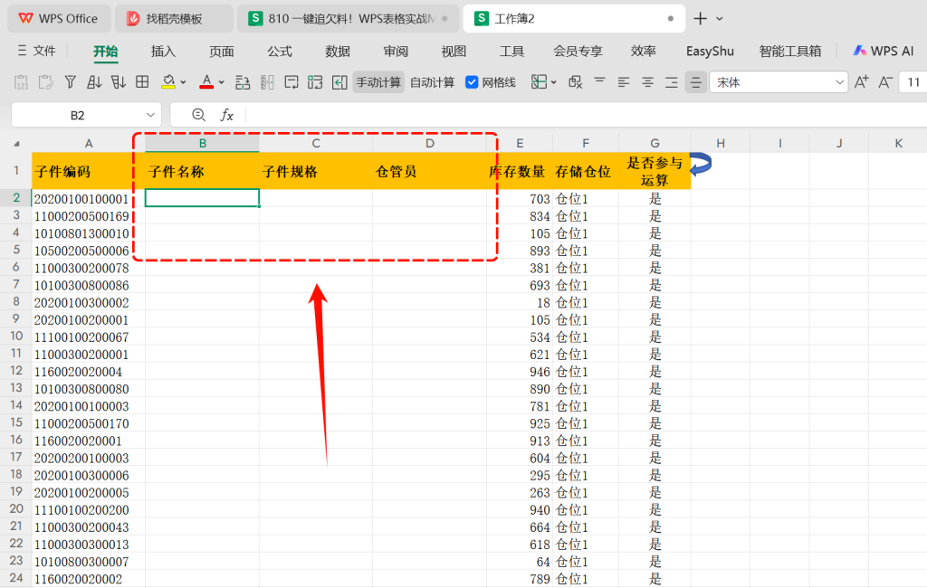Expand the freeze panes dropdown arrow

click(x=554, y=82)
